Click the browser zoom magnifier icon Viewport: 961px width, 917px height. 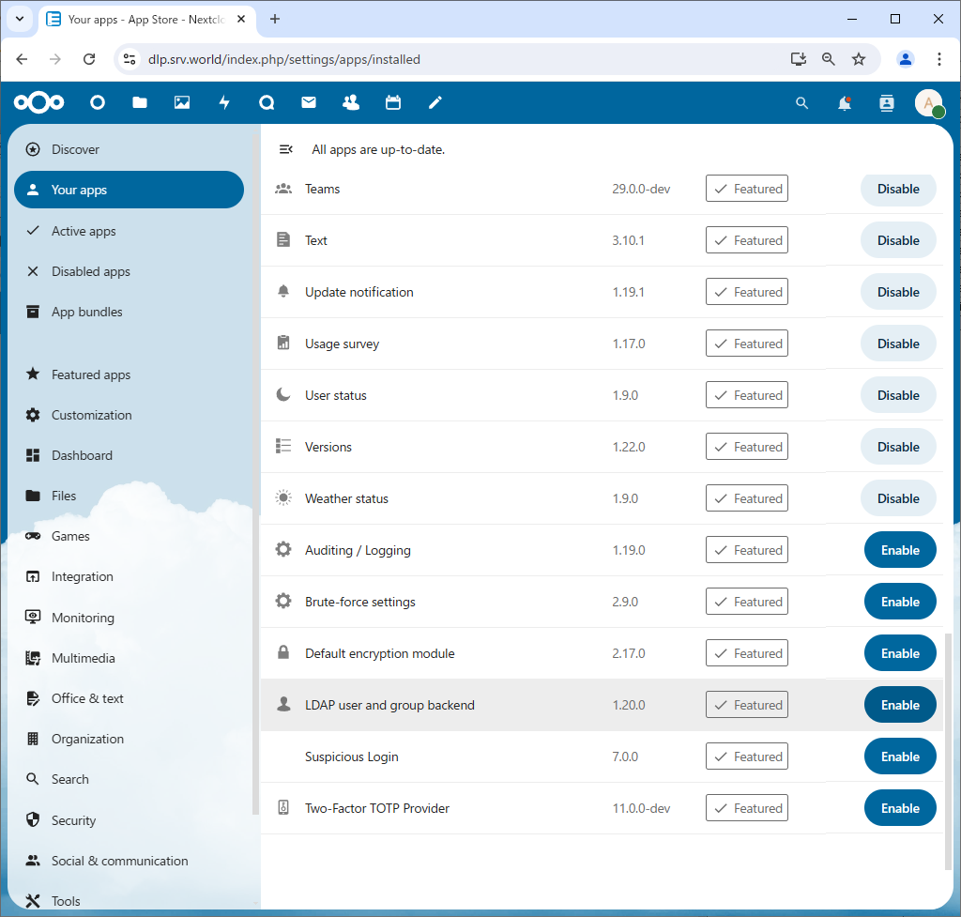point(828,59)
